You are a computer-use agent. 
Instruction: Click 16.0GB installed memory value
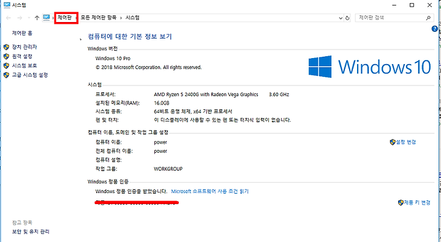pyautogui.click(x=162, y=103)
